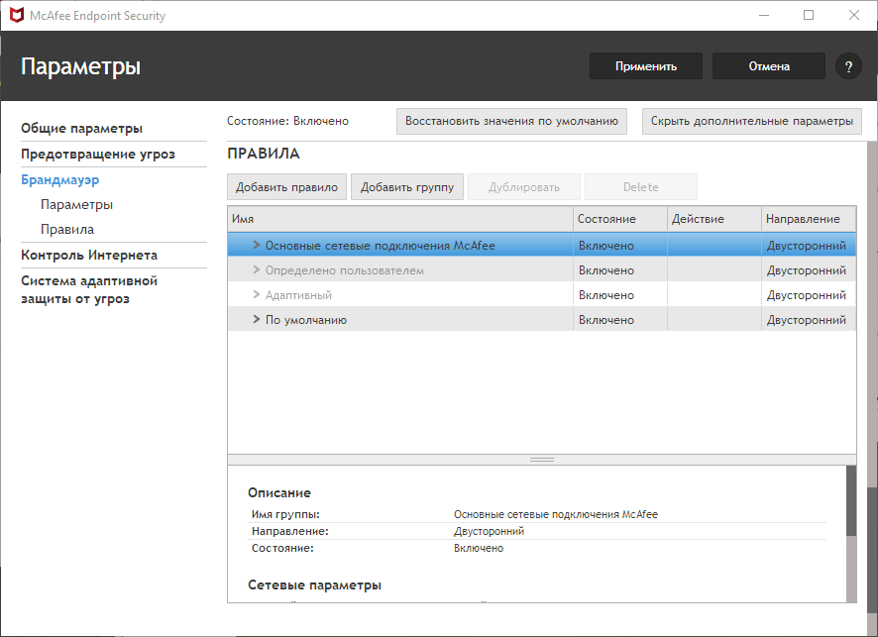
Task: Click the Состояние column header
Action: 620,219
